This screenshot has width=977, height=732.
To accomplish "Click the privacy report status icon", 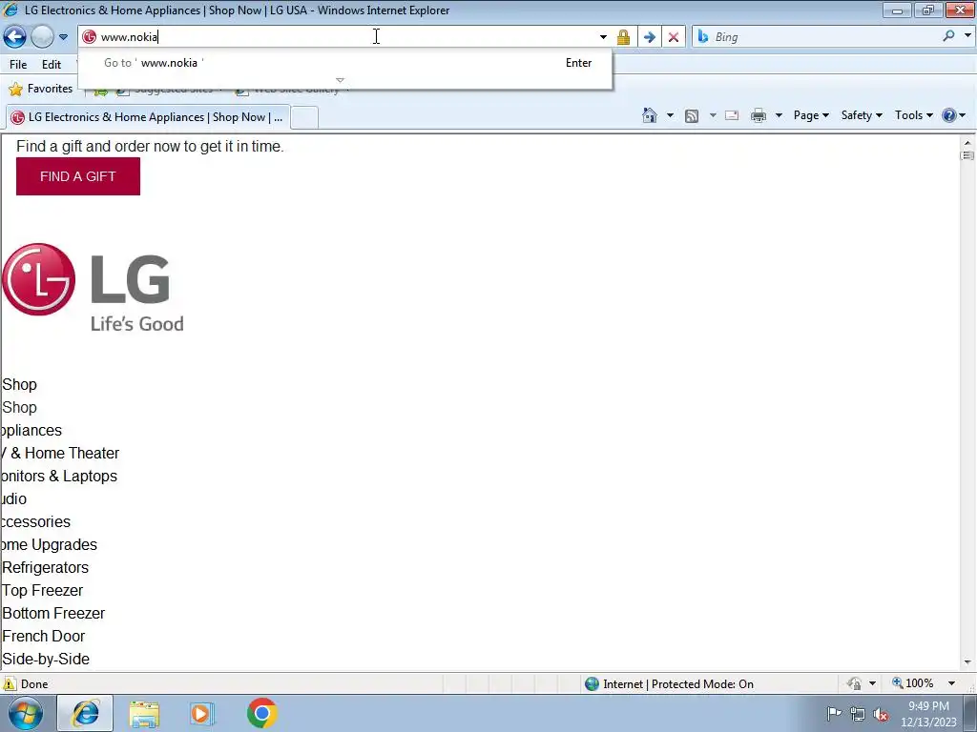I will click(x=854, y=683).
